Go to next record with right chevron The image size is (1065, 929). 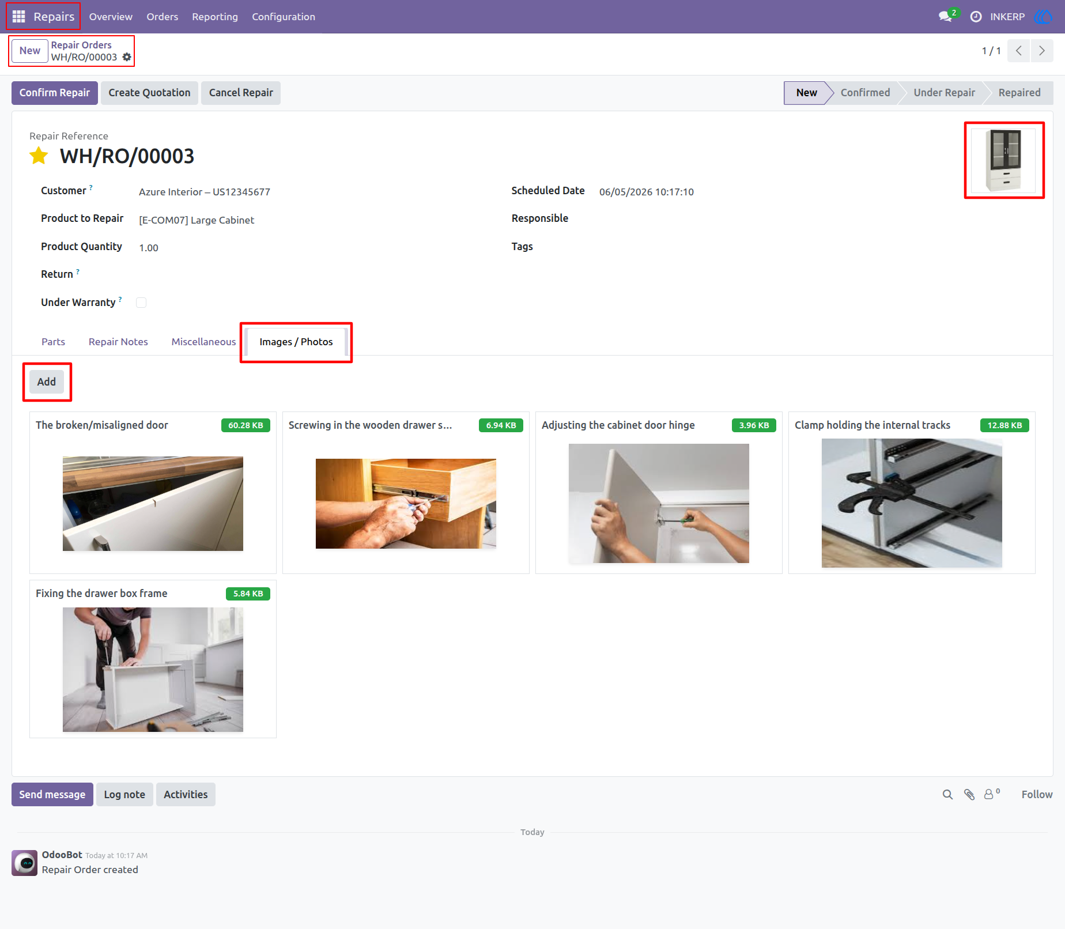[x=1041, y=51]
